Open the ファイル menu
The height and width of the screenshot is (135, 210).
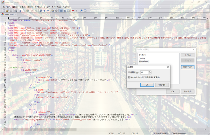click(6, 7)
